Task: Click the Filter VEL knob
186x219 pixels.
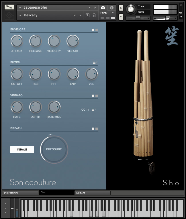Action: pyautogui.click(x=91, y=74)
